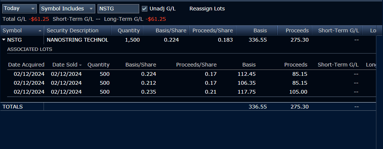Click the NANOSTRING TECHNOL security description

[77, 40]
